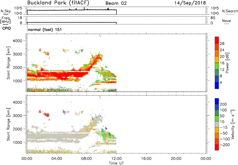Click the date '14/Sep/2018'

190,3
